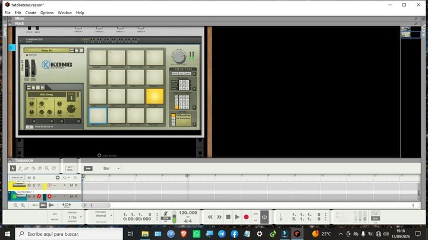Click the song position stepper arrows
The height and width of the screenshot is (240, 428).
(x=157, y=217)
